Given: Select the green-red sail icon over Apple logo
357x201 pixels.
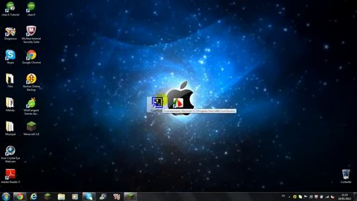Looking at the screenshot, I should click(x=178, y=103).
